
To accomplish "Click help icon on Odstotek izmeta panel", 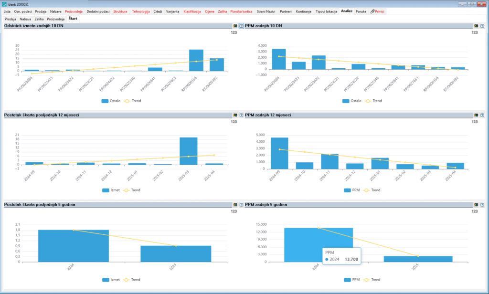I will point(241,26).
